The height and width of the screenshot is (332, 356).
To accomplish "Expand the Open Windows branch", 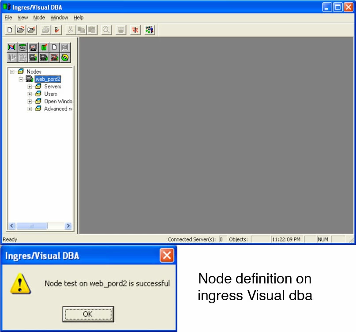I will coord(30,102).
